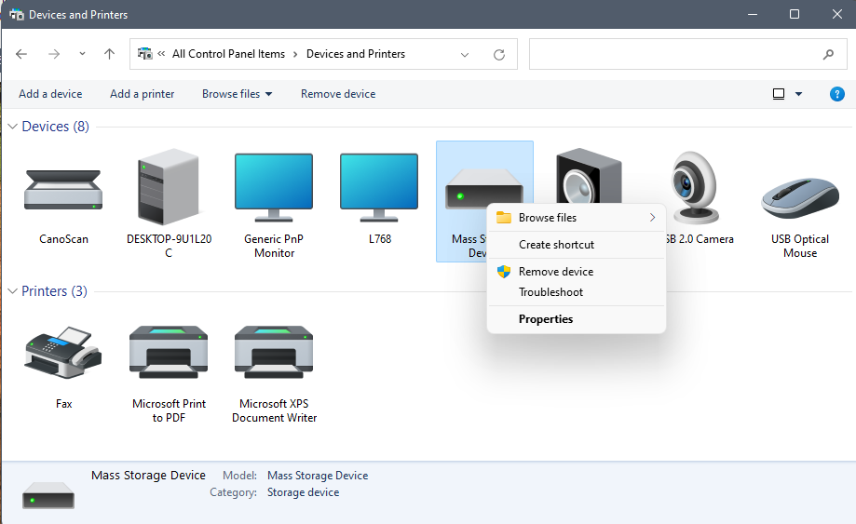The image size is (856, 524).
Task: Click the Mass Storage Device details pane icon
Action: pyautogui.click(x=48, y=496)
